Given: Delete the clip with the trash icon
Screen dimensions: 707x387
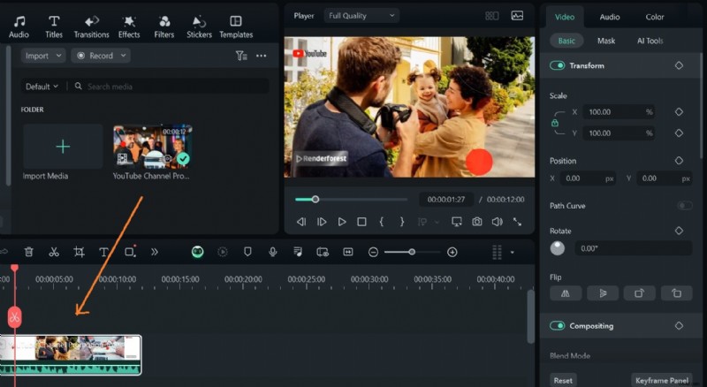Looking at the screenshot, I should coord(29,252).
